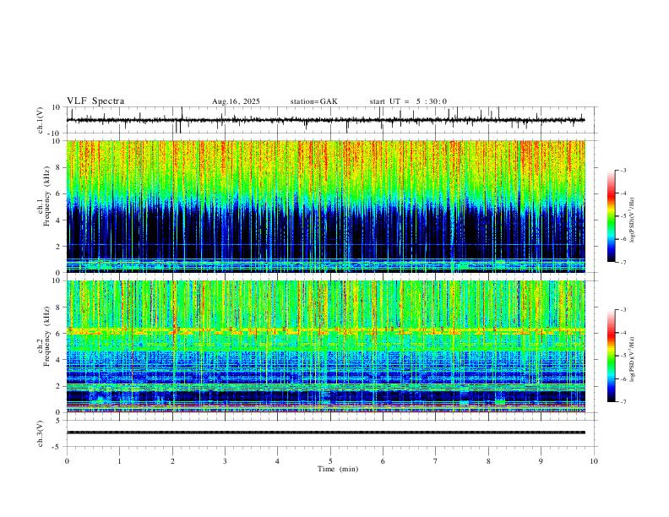This screenshot has width=669, height=517.
Task: Click the Time axis tick label "5"
Action: 330,461
